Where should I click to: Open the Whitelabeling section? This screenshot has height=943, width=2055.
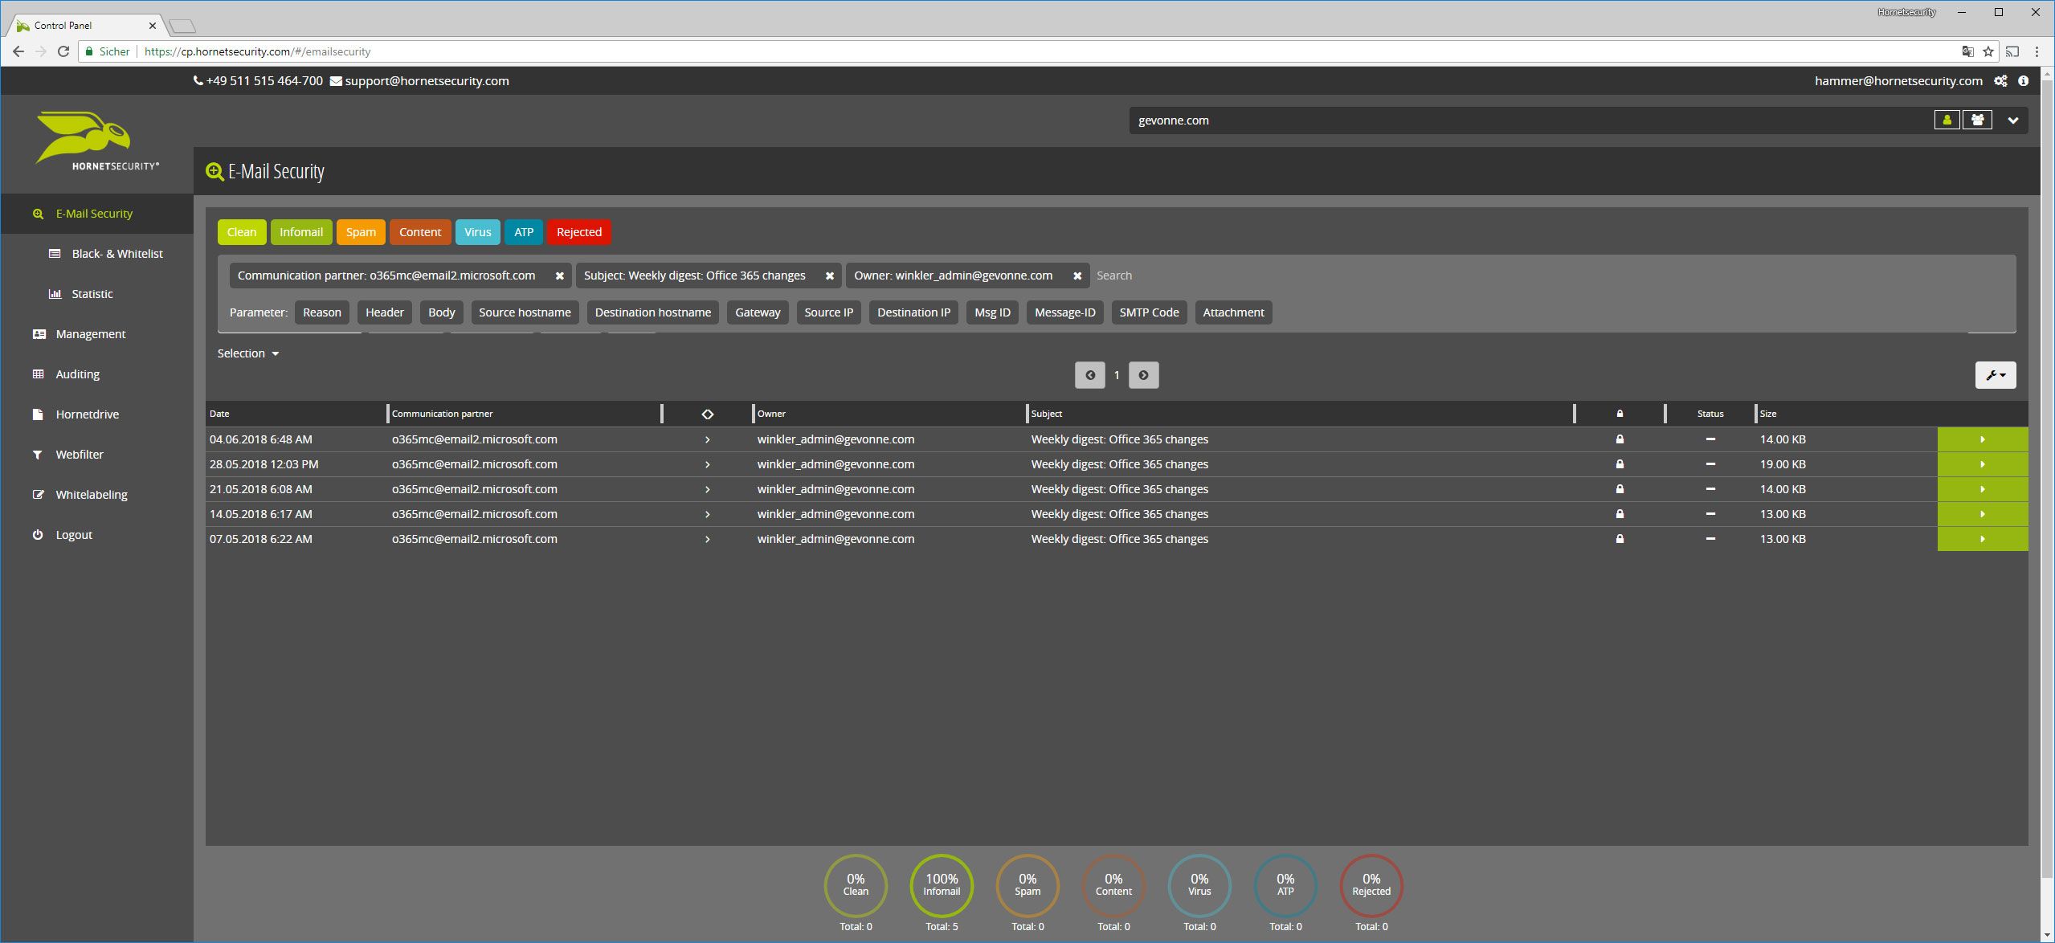92,494
